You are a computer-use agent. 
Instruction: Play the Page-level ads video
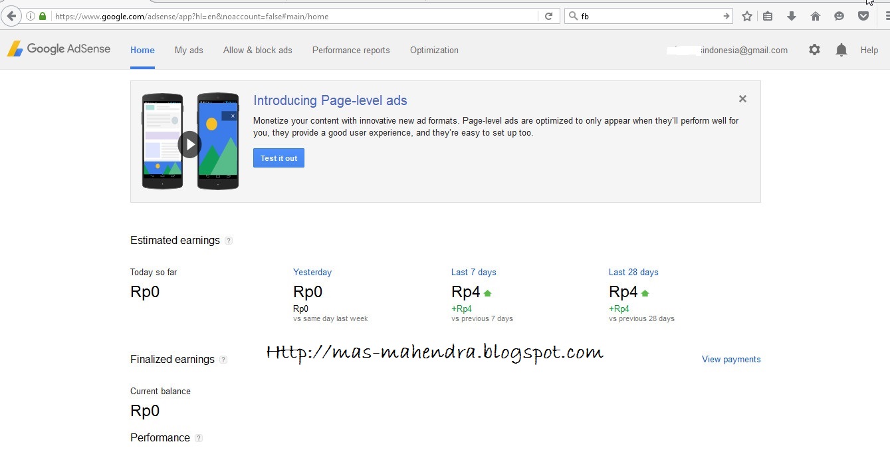[x=189, y=143]
